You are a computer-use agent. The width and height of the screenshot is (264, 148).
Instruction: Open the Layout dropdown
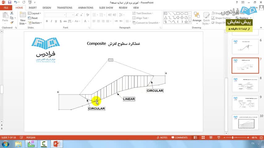point(34,13)
